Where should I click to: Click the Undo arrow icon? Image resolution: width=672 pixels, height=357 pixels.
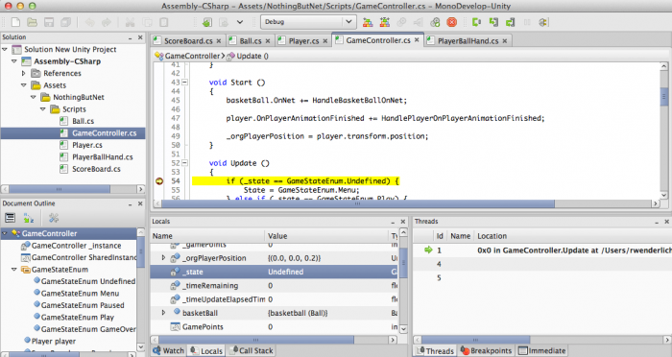tap(90, 22)
